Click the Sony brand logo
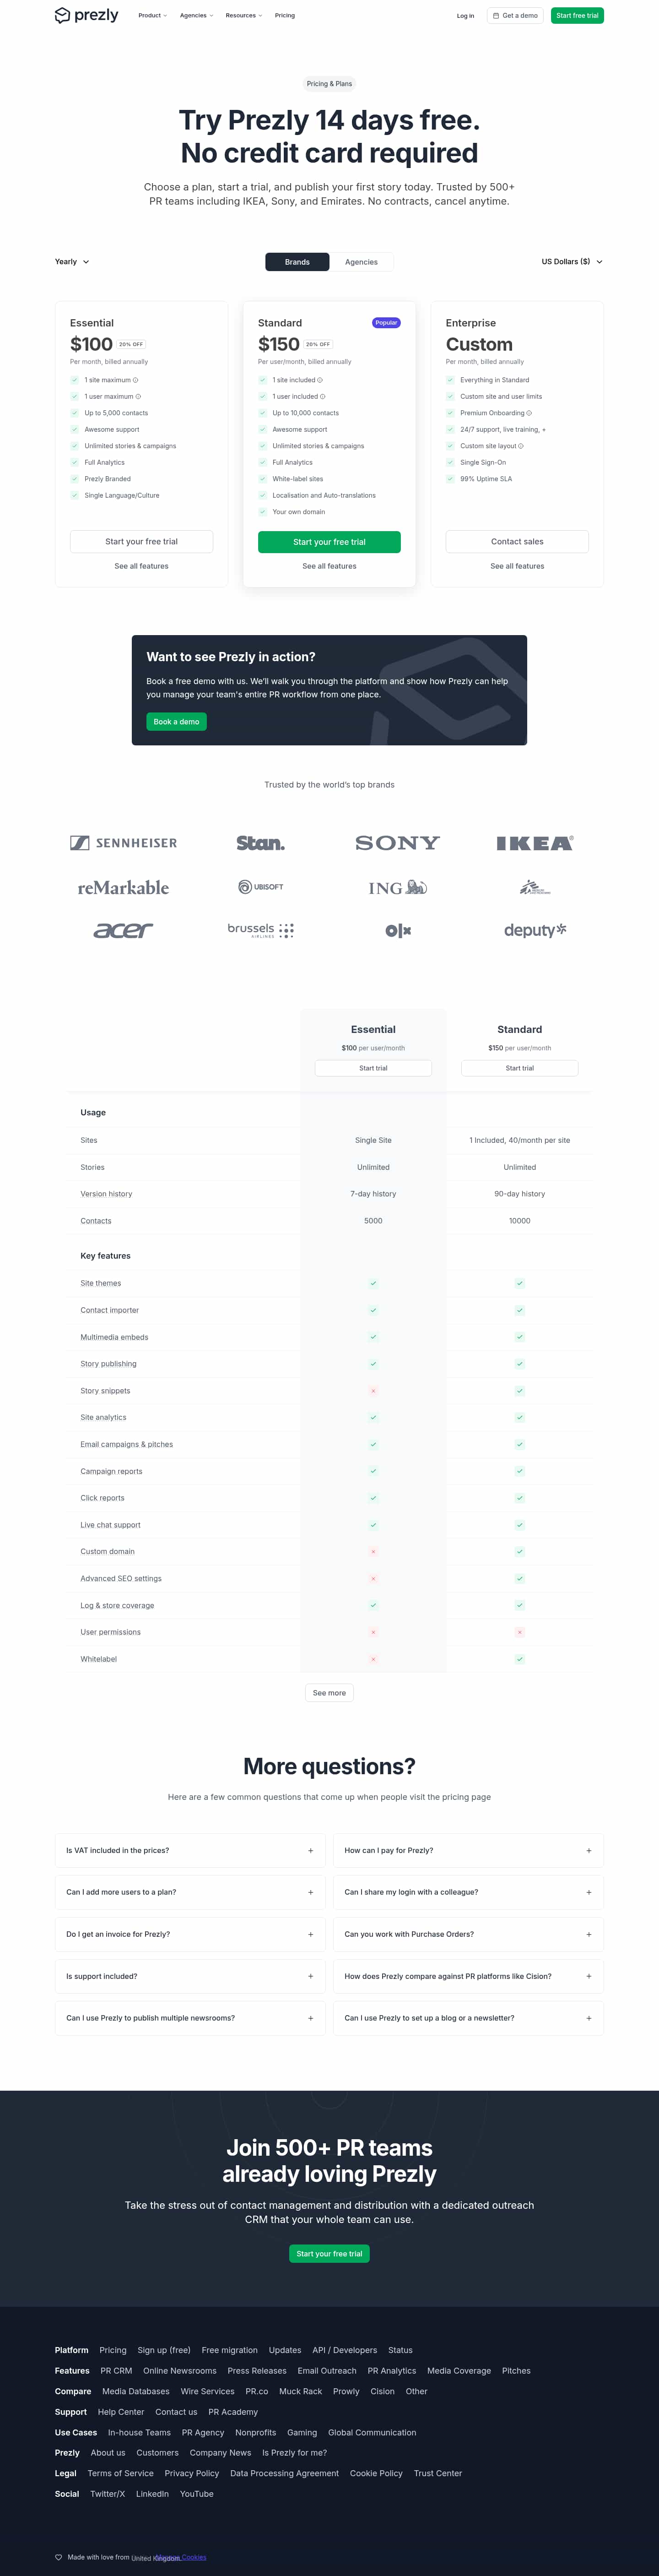 [x=397, y=843]
